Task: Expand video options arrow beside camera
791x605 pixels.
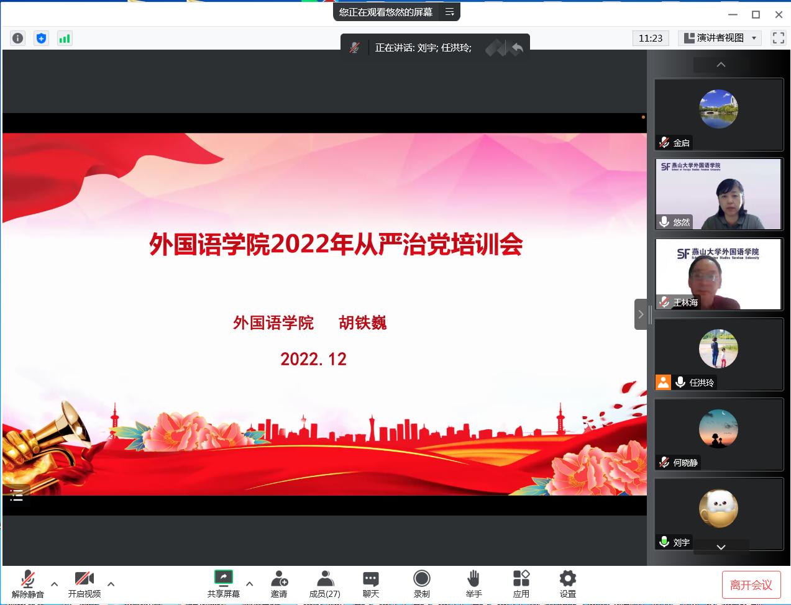Action: tap(111, 584)
